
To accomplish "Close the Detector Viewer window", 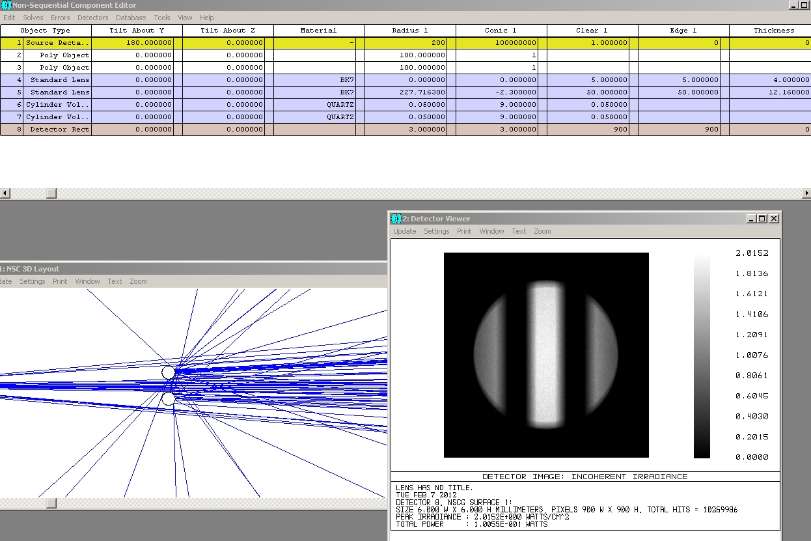I will pos(774,219).
